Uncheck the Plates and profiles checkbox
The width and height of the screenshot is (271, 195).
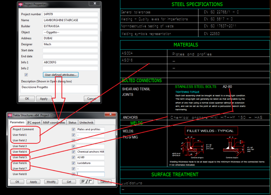pos(74,129)
